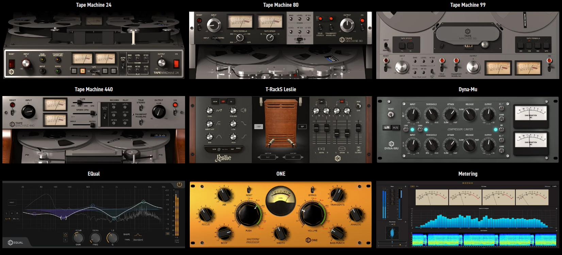Flip the Dyna-Mu Reset toggle switch

[x=391, y=115]
